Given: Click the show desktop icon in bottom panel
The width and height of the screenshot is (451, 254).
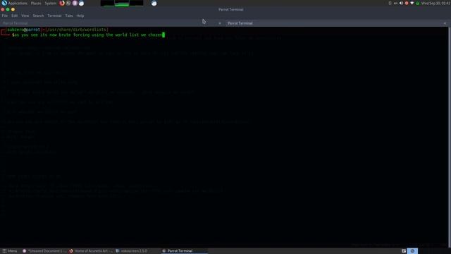Looking at the screenshot, I should [404, 251].
